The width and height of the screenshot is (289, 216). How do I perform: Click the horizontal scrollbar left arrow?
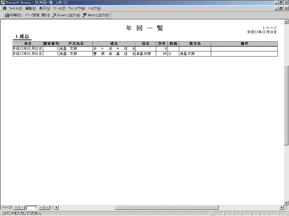[56, 207]
